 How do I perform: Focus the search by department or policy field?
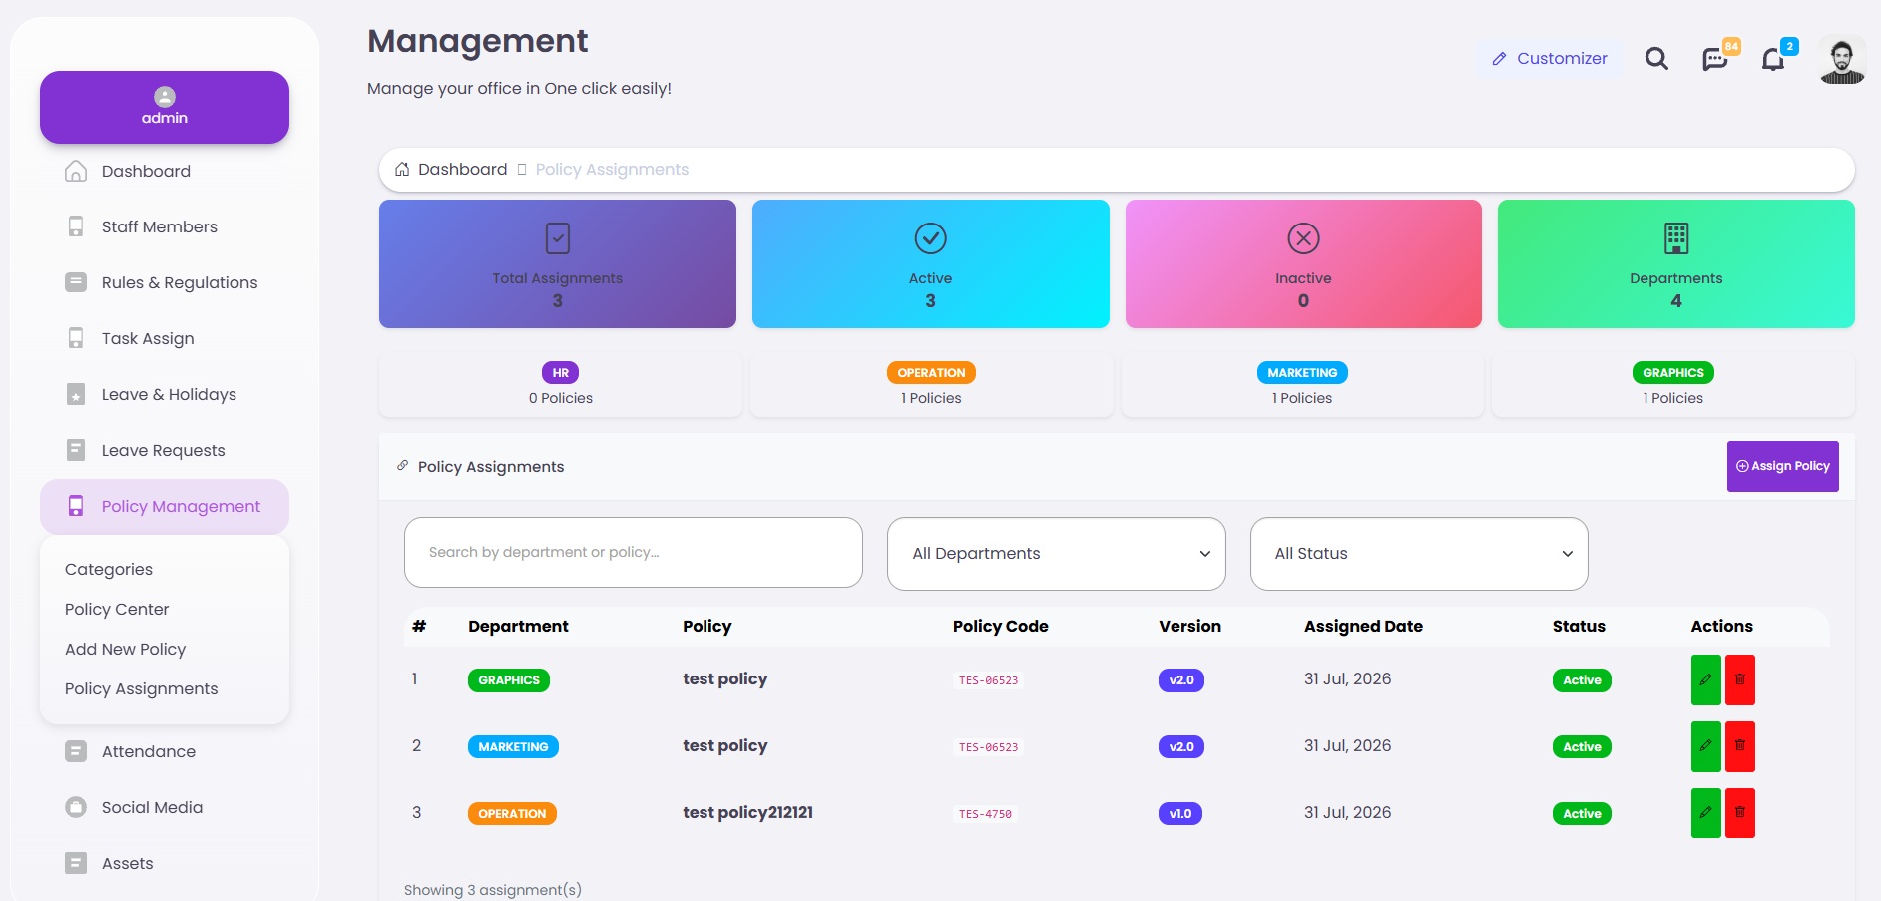point(634,553)
